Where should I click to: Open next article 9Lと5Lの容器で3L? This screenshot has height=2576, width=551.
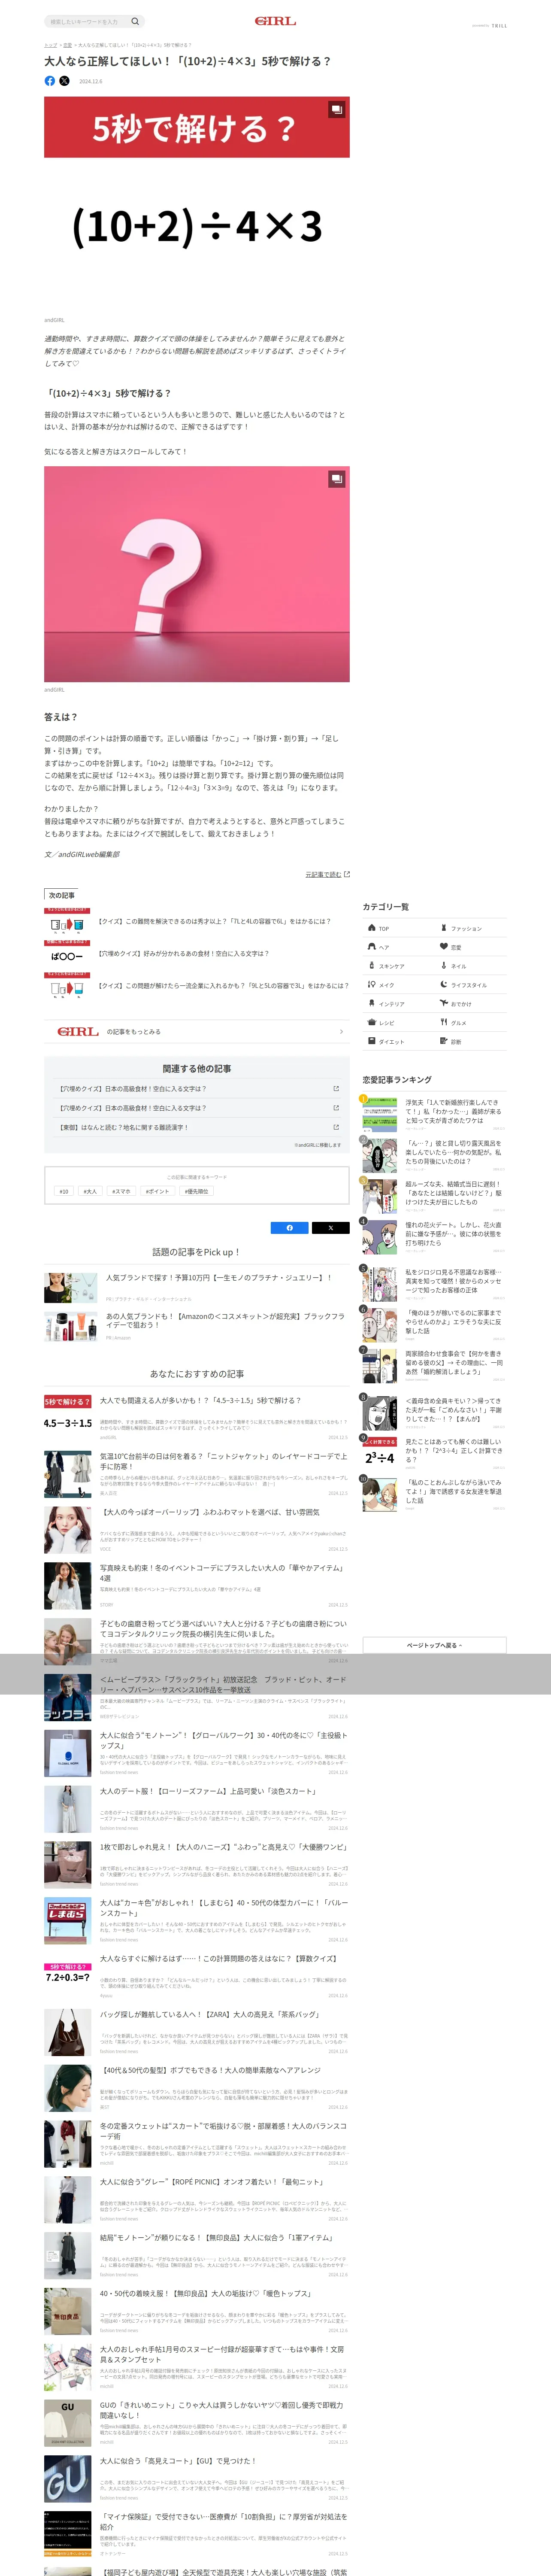(x=197, y=986)
